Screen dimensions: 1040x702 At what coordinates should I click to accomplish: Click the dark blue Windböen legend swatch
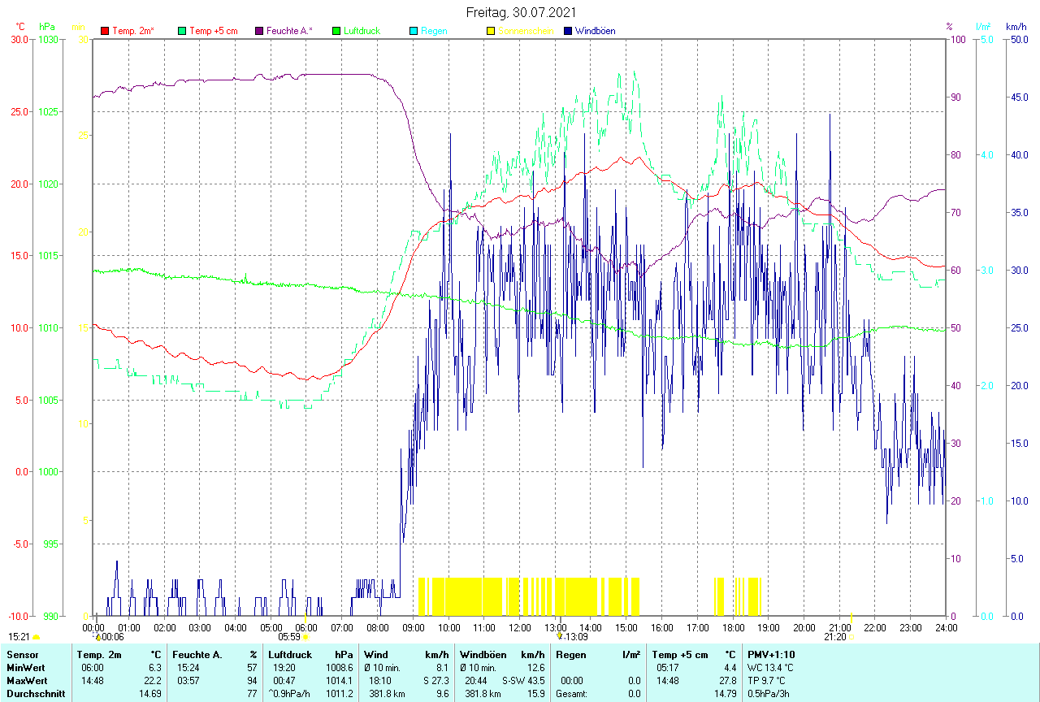568,31
